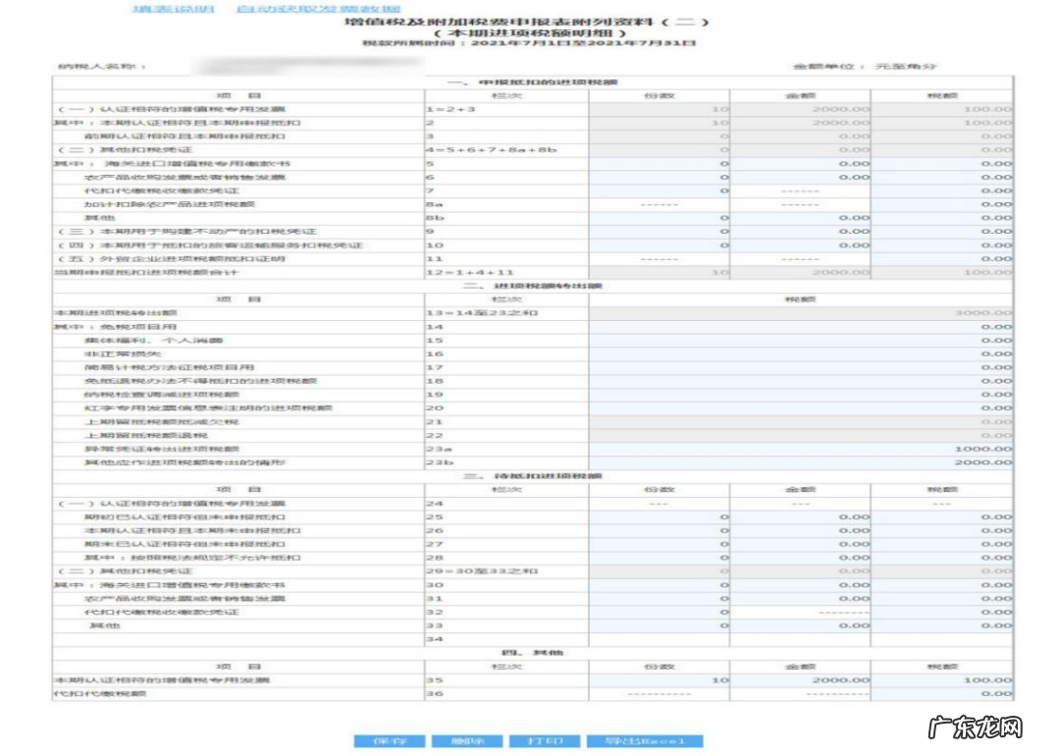Click row 6 金额 input field
Viewport: 1060px width, 756px height.
(x=800, y=177)
